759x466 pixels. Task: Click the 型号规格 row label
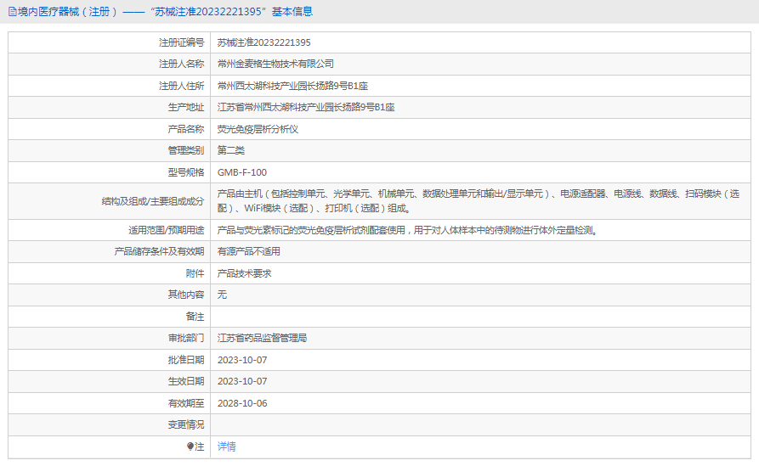pos(186,172)
